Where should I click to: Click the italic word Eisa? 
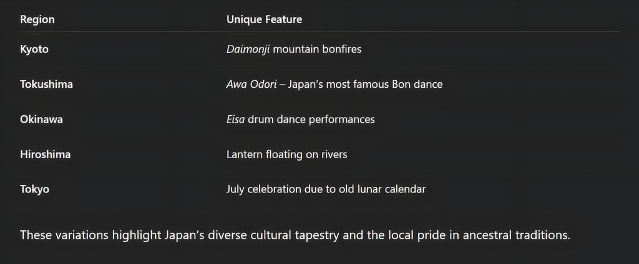click(235, 120)
